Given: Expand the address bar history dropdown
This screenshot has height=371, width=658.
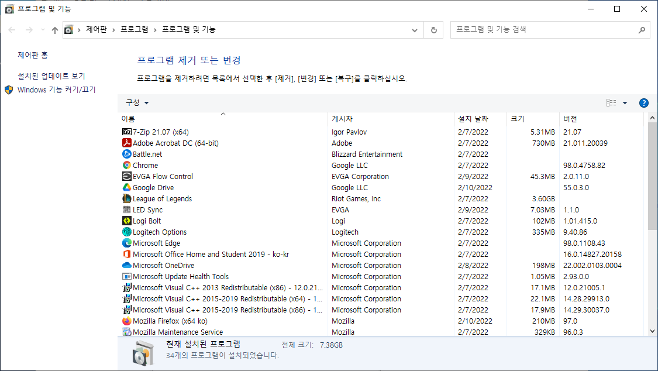Looking at the screenshot, I should (415, 30).
